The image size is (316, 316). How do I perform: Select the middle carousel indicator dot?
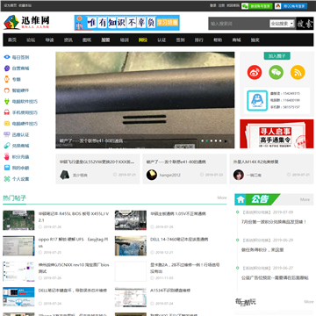click(x=212, y=141)
